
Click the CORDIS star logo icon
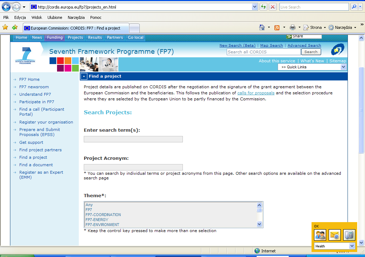[338, 49]
